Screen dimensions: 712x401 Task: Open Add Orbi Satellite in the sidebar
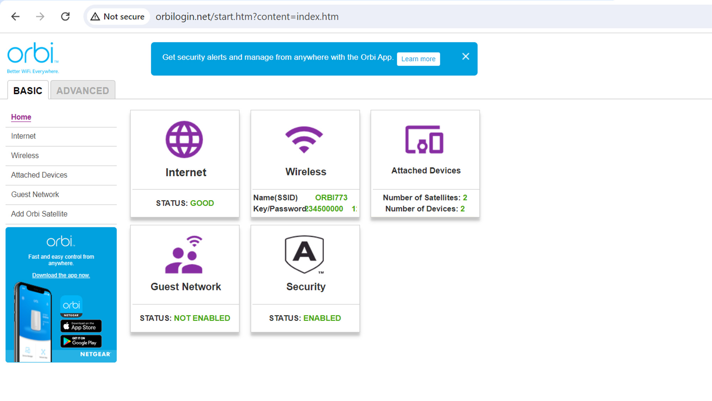[39, 214]
